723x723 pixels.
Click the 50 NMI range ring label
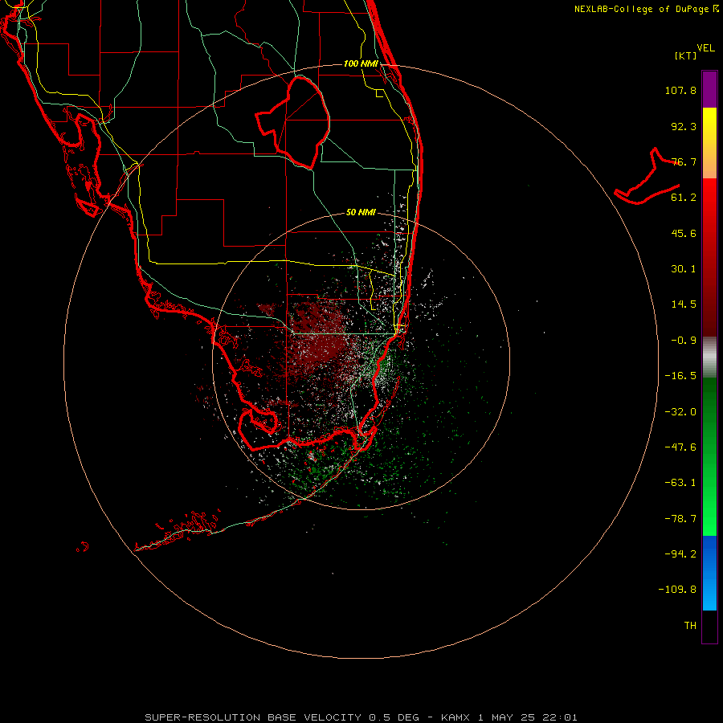(x=361, y=212)
